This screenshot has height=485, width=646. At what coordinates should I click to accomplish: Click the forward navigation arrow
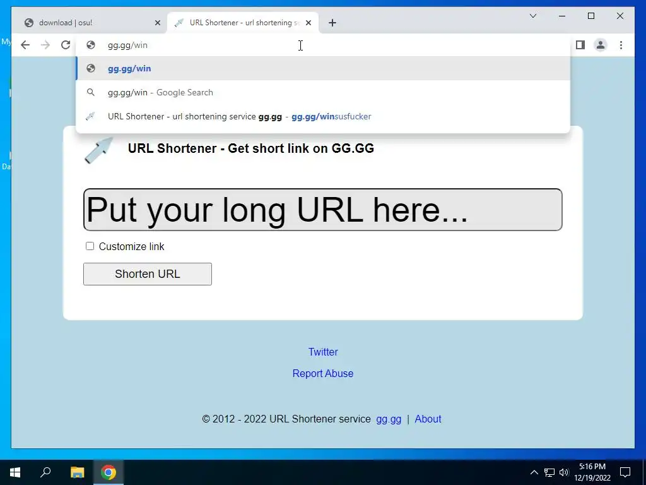pyautogui.click(x=45, y=45)
